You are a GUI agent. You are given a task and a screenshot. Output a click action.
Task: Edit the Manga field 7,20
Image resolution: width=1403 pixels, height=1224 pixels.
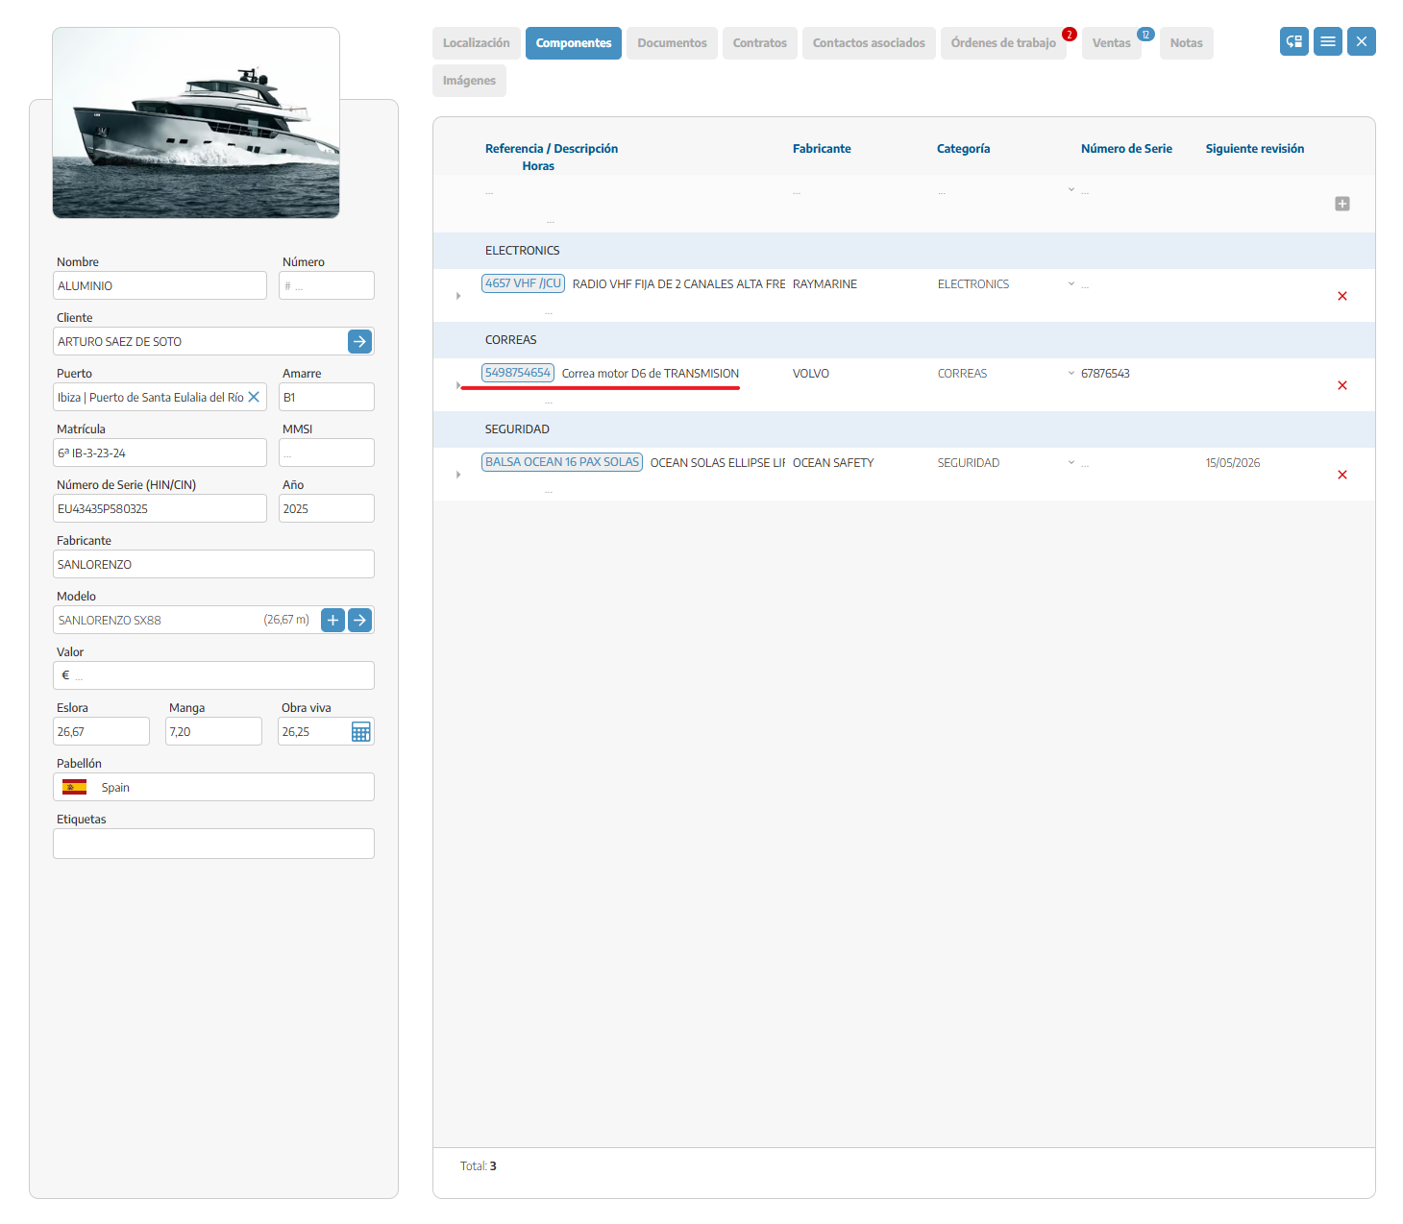click(x=213, y=731)
